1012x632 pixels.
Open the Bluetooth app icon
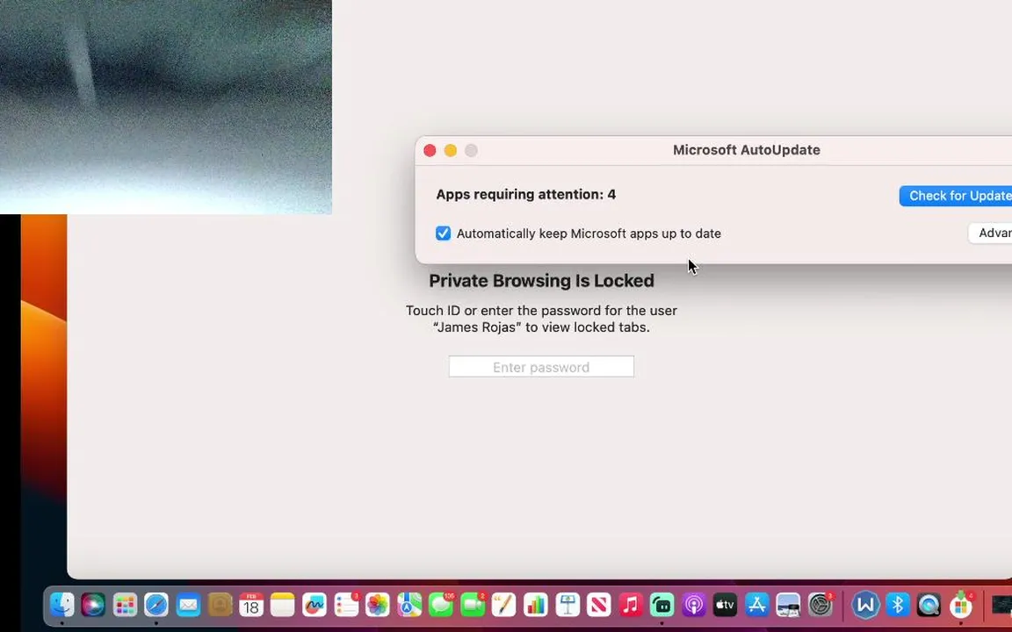(898, 605)
